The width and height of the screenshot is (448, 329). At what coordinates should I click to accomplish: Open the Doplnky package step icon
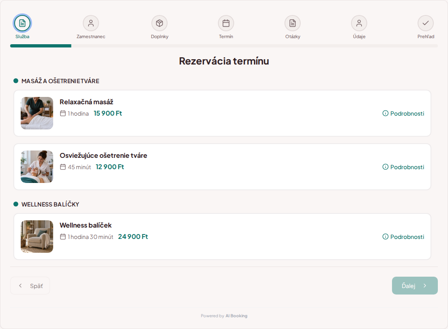click(x=159, y=23)
